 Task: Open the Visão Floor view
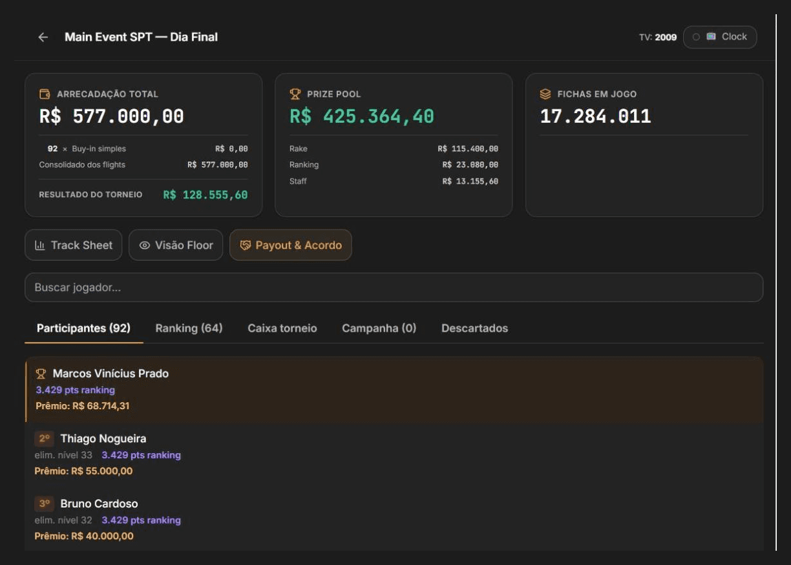click(x=176, y=245)
